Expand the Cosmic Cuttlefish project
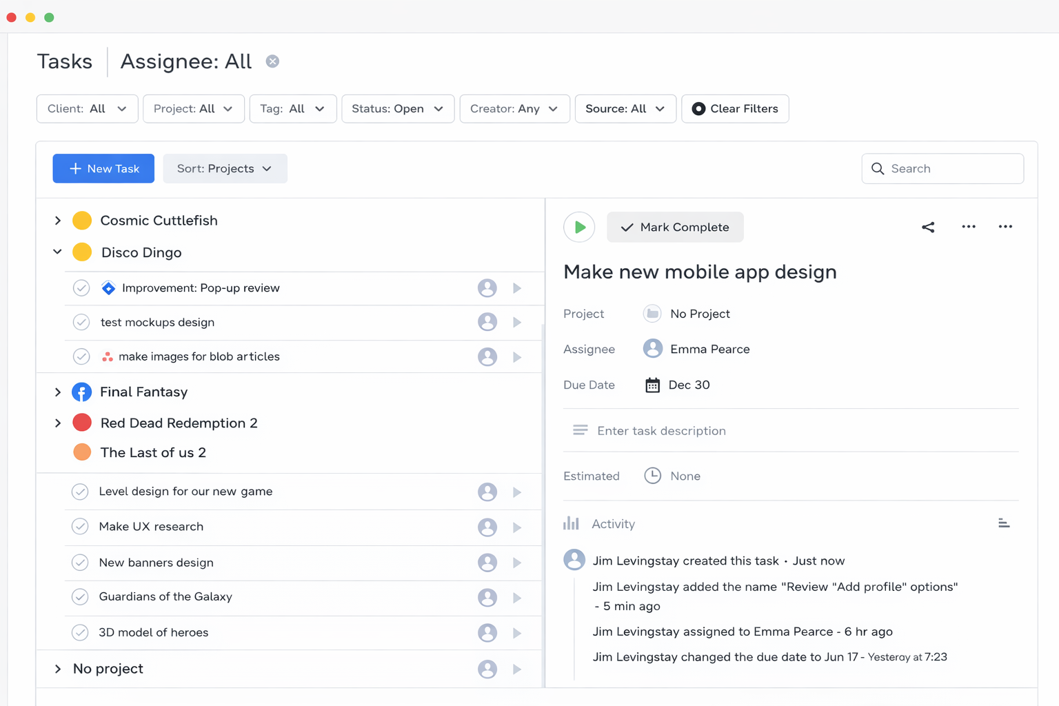Screen dimensions: 1059x706 pos(58,221)
